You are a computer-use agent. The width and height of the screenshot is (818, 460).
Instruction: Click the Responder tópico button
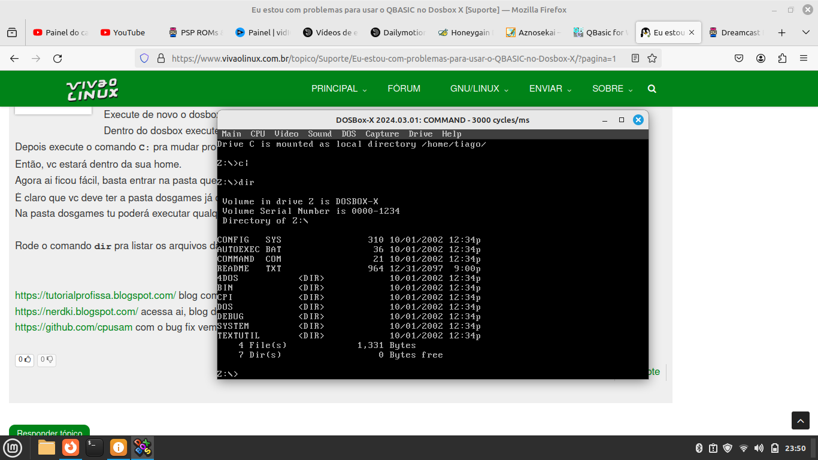(49, 432)
